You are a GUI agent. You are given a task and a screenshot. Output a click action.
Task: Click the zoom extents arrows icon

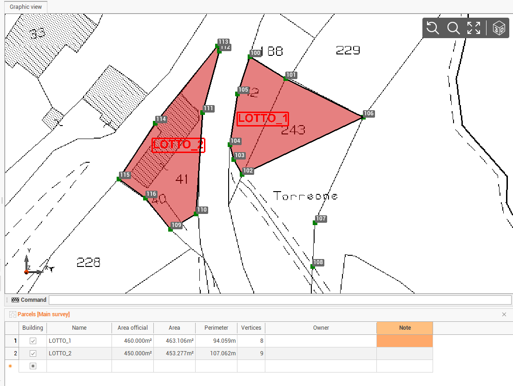click(x=474, y=28)
